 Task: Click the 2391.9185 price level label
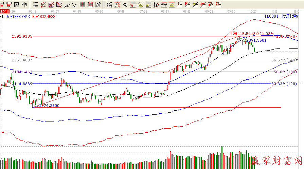(22, 36)
